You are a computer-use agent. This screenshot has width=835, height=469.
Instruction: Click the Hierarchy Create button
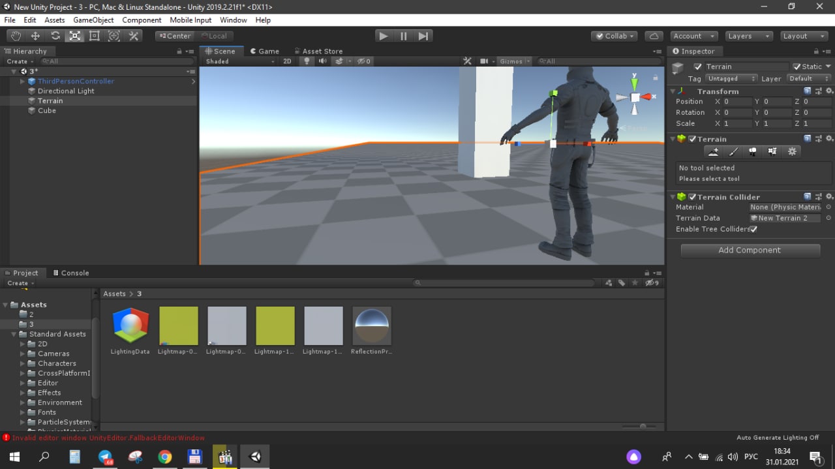coord(20,61)
